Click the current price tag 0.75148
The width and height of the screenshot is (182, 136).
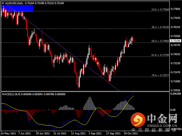pos(175,41)
